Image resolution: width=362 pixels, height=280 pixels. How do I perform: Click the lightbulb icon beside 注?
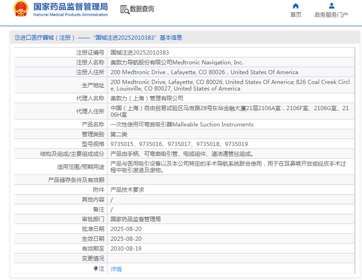pyautogui.click(x=96, y=269)
